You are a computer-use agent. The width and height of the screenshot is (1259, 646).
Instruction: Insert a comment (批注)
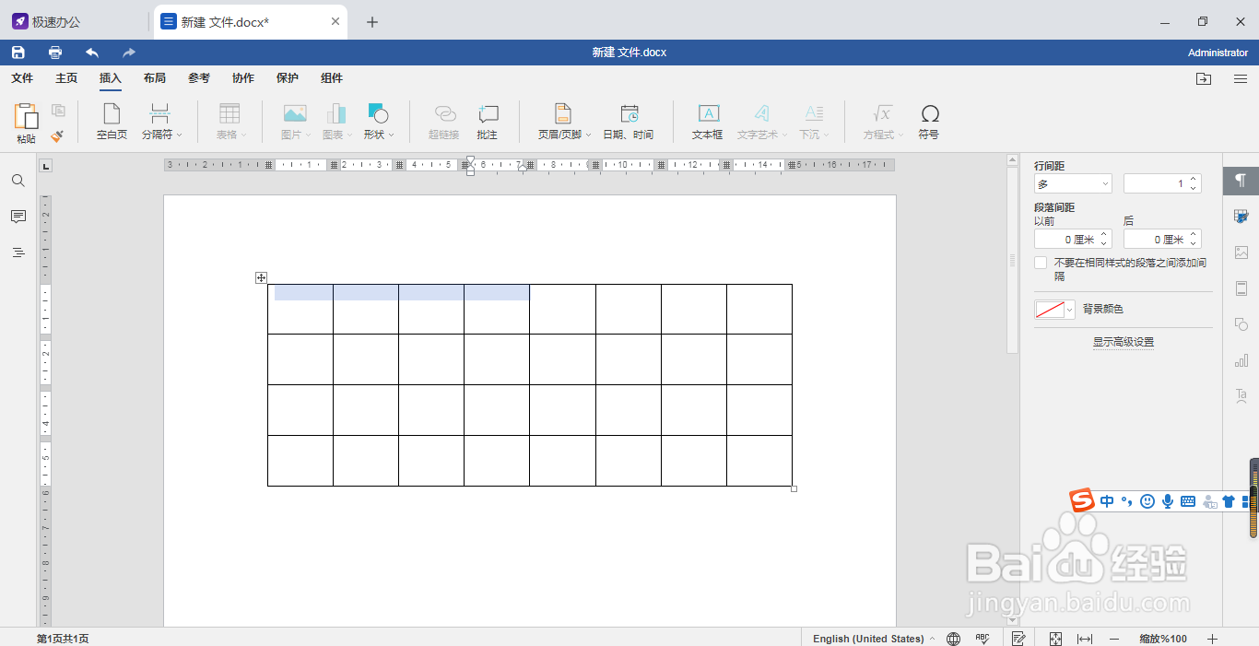click(488, 122)
